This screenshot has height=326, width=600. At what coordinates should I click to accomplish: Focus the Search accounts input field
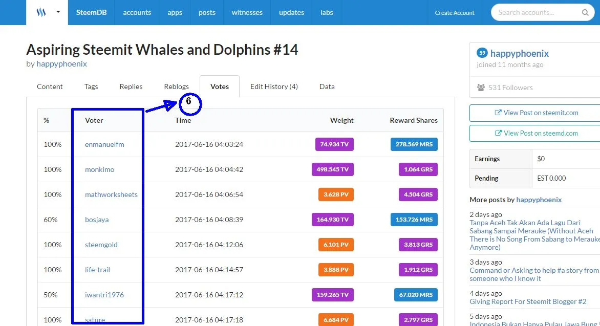tap(543, 13)
